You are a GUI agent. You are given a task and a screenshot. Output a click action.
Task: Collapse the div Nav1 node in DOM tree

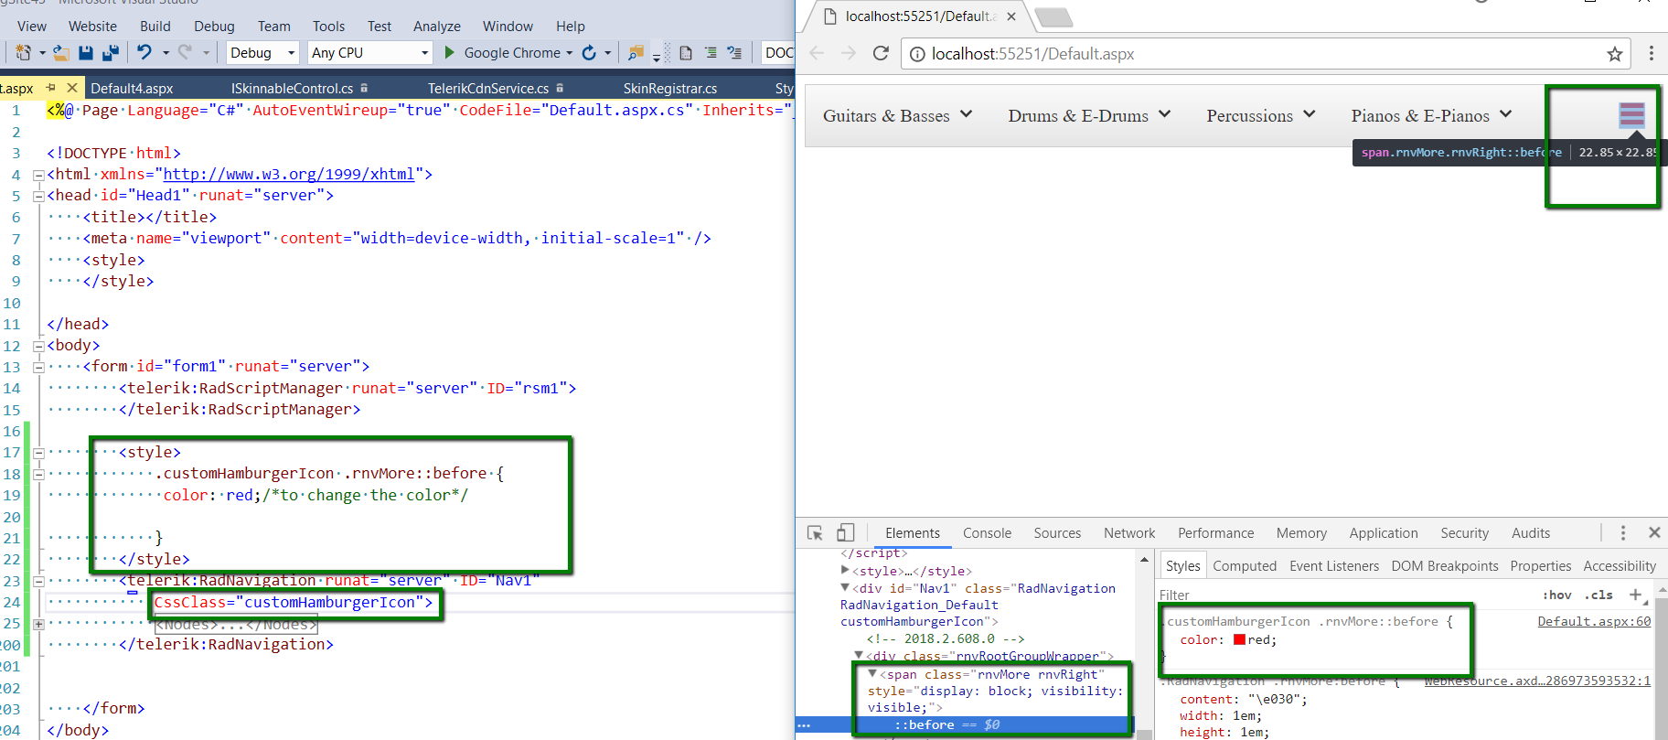[x=845, y=588]
